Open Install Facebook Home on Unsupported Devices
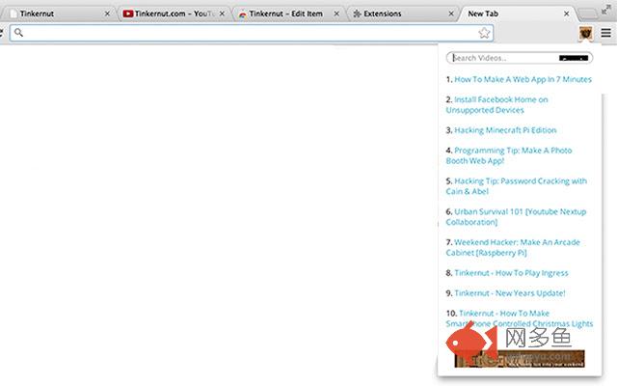Image resolution: width=617 pixels, height=386 pixels. click(496, 105)
